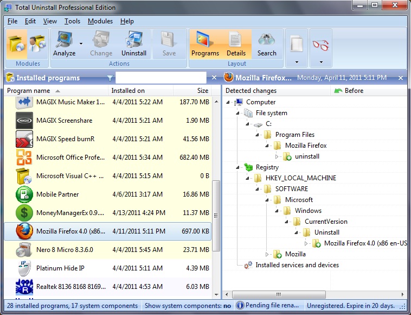Select the Platinum Hide IP icon
The height and width of the screenshot is (315, 411).
click(x=24, y=268)
